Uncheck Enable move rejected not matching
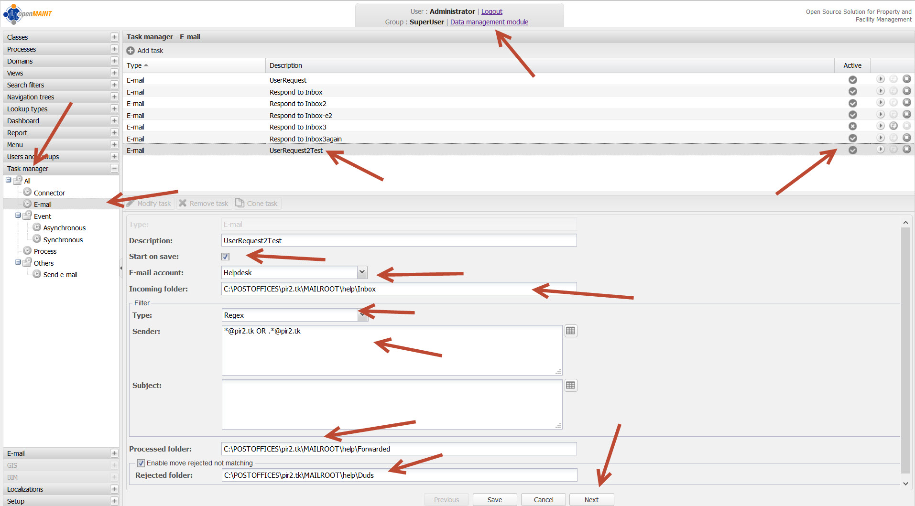 coord(141,463)
